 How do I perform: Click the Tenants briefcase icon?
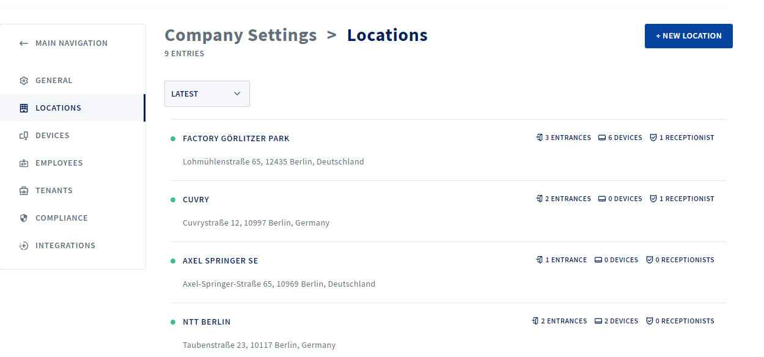(x=24, y=191)
